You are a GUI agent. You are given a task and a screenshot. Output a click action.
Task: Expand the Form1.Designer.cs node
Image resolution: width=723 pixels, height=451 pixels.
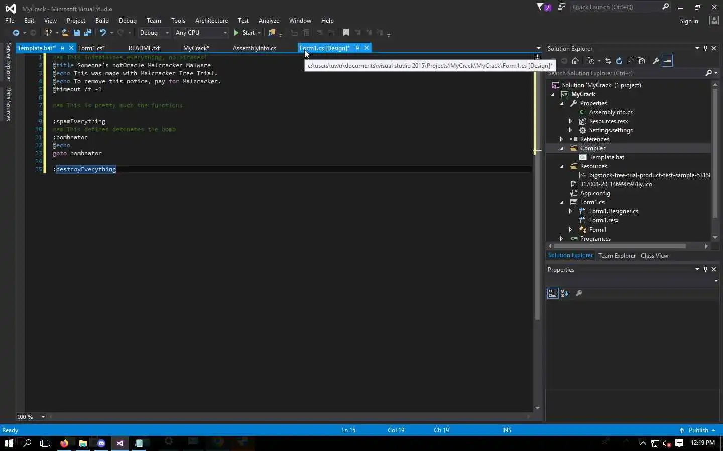[x=571, y=211]
